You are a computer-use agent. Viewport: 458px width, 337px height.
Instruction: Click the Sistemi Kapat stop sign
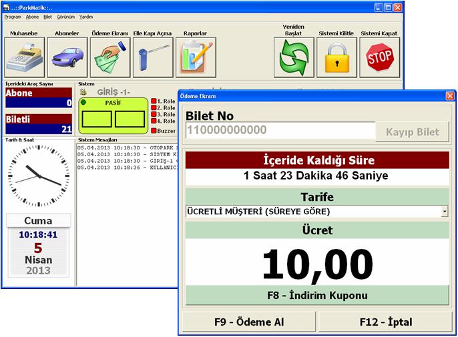pos(379,58)
